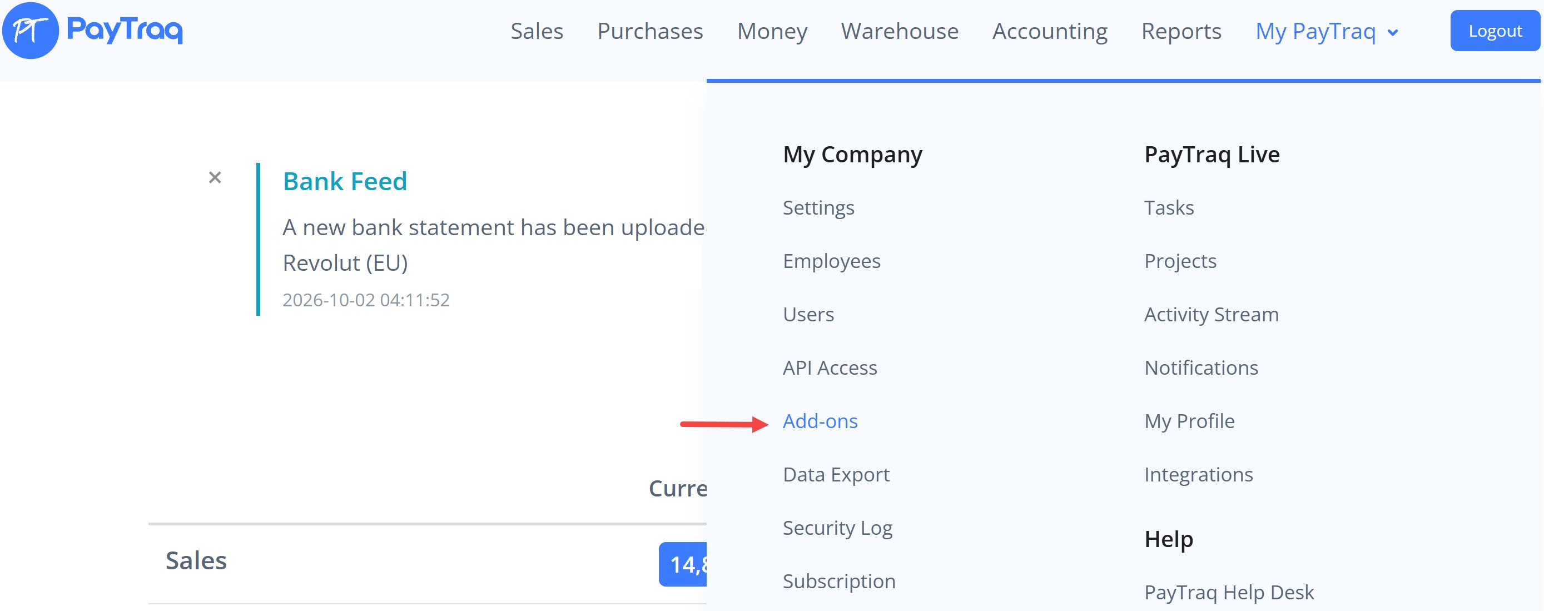Open Tasks under PayTraq Live

click(x=1169, y=207)
